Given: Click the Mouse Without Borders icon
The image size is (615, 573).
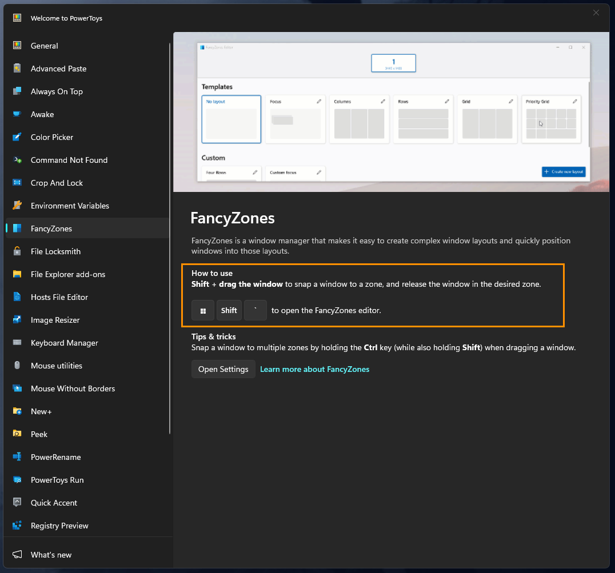Looking at the screenshot, I should click(17, 388).
